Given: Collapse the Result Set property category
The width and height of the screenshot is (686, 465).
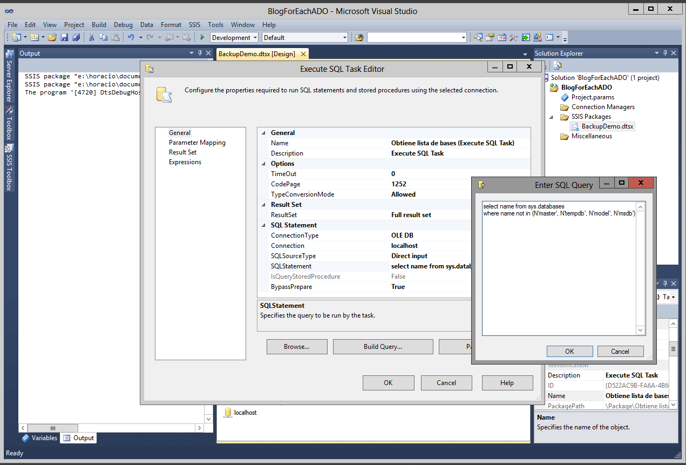Looking at the screenshot, I should click(x=264, y=205).
